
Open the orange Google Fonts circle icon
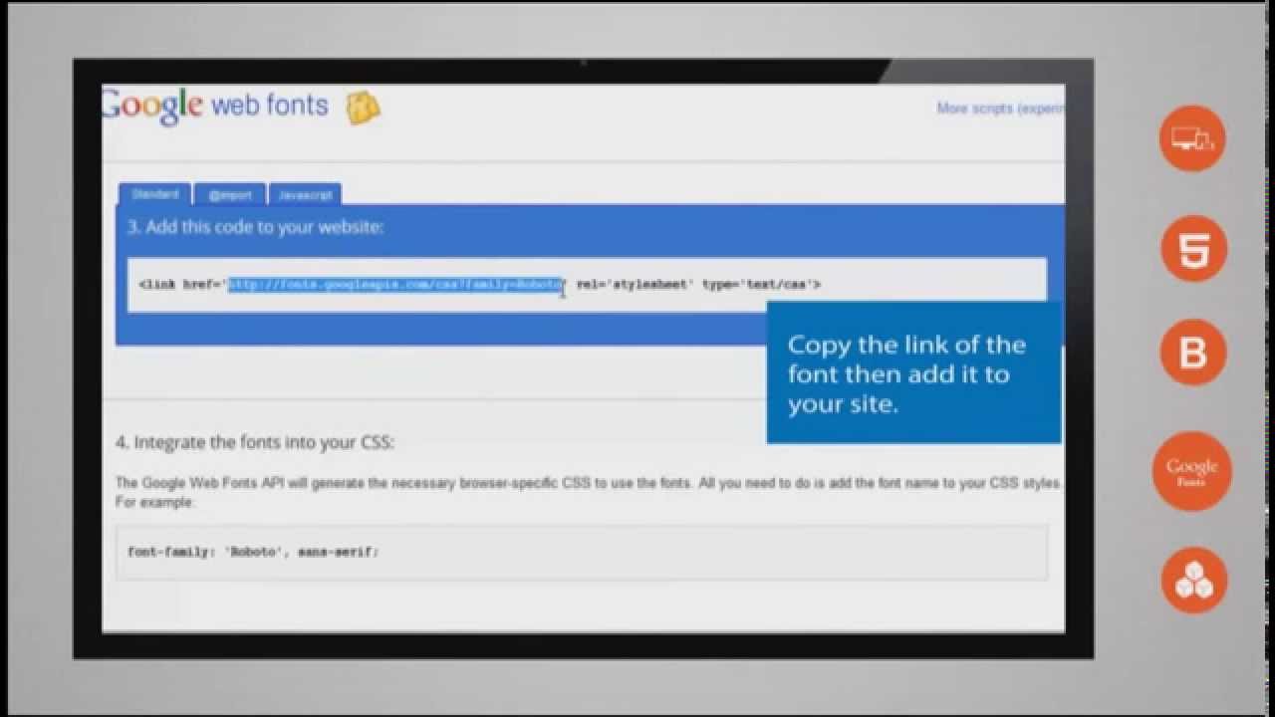click(1192, 471)
